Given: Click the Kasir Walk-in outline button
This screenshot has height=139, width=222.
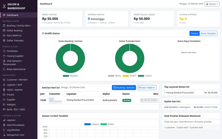Looking at the screenshot, I should 147,87.
